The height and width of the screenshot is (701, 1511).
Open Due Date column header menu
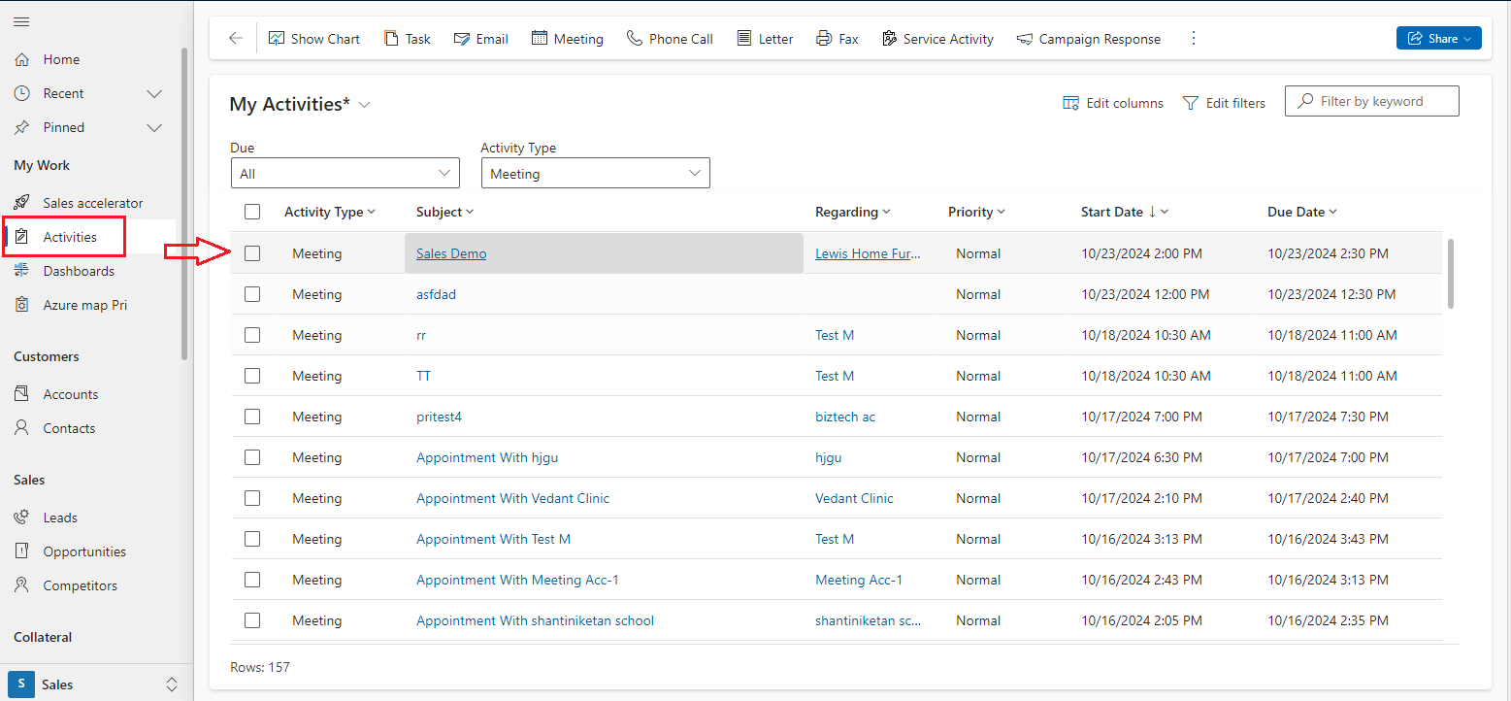click(1302, 212)
